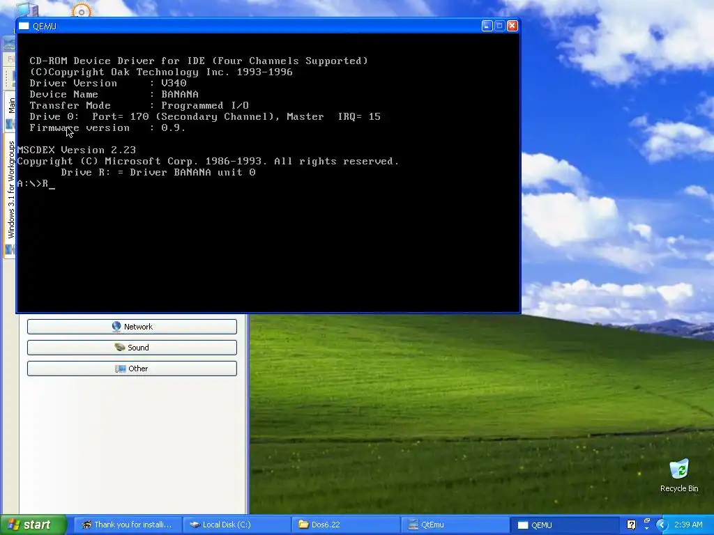
Task: Click the restore-windows icon in language bar
Action: click(646, 521)
